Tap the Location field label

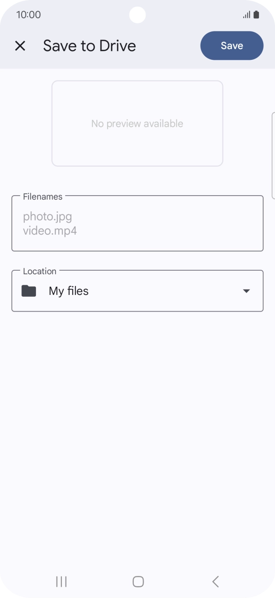pyautogui.click(x=39, y=271)
